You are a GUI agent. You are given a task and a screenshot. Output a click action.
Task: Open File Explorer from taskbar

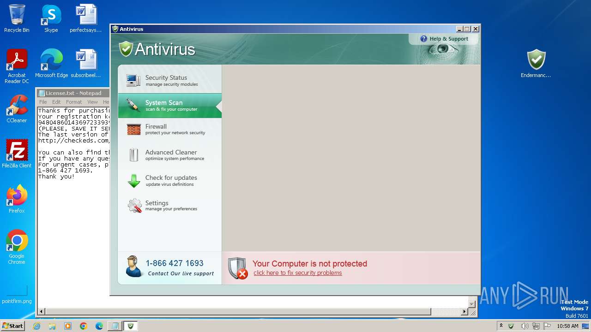tap(52, 326)
